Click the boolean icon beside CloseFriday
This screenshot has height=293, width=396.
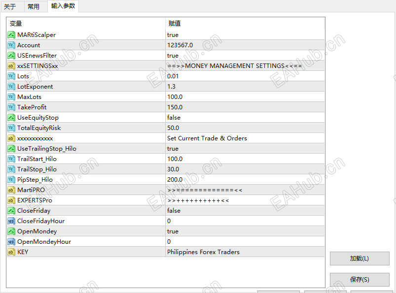[11, 211]
